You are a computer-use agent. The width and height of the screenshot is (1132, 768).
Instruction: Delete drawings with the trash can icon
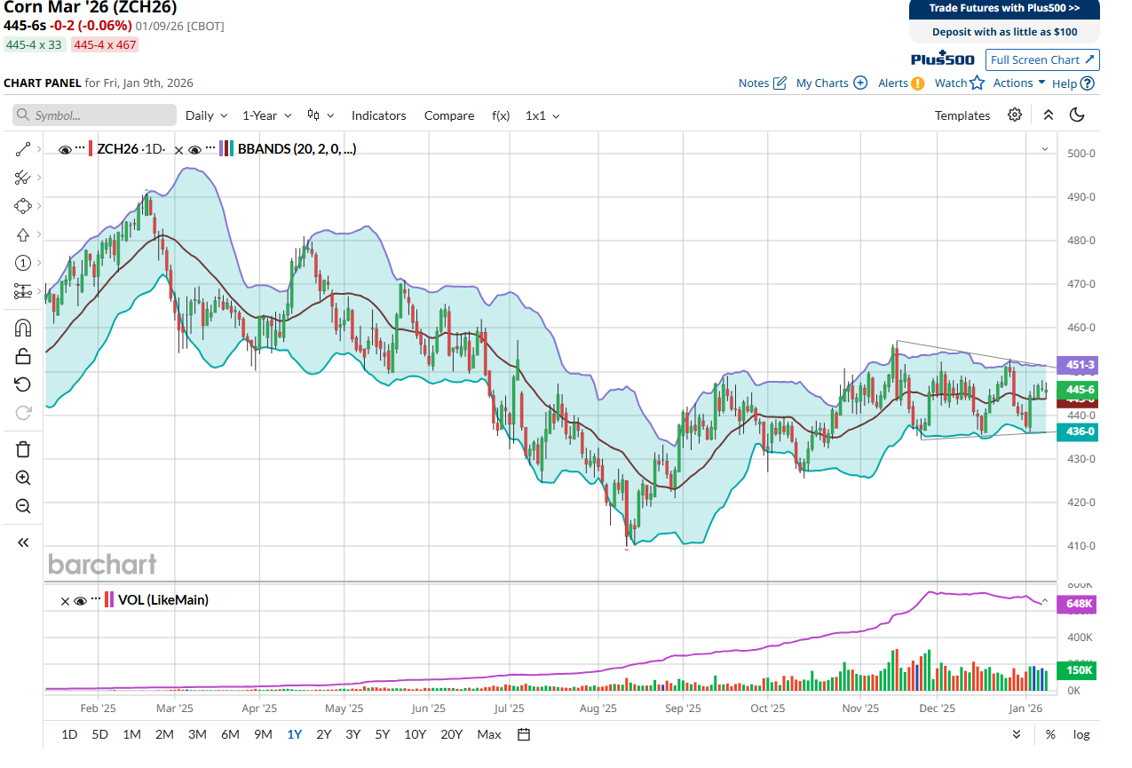[23, 449]
